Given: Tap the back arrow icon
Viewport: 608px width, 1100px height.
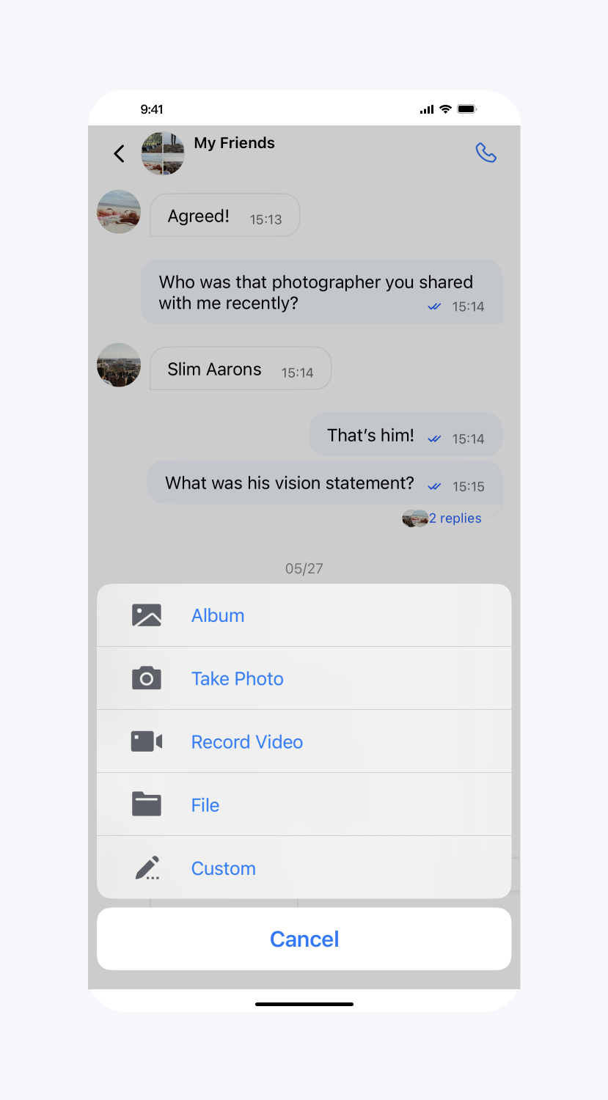Looking at the screenshot, I should [x=120, y=153].
